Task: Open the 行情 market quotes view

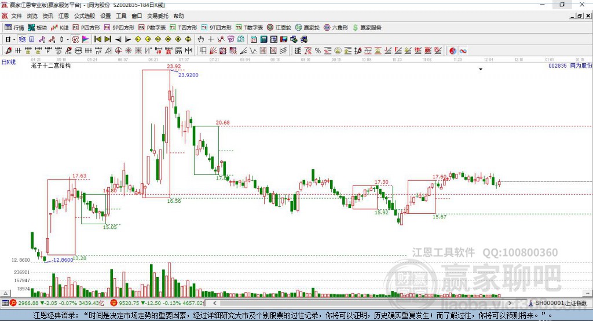Action: click(x=14, y=28)
